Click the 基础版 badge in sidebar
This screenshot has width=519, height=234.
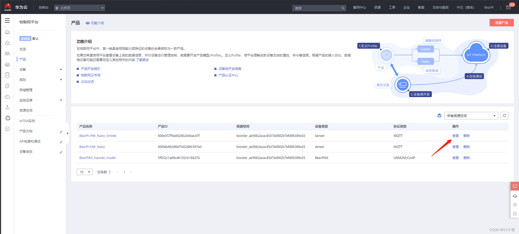pos(25,39)
